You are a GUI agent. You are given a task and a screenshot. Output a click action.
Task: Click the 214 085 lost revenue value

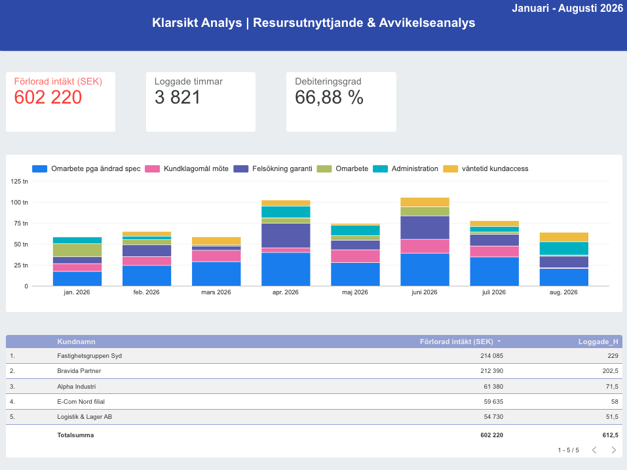(492, 355)
